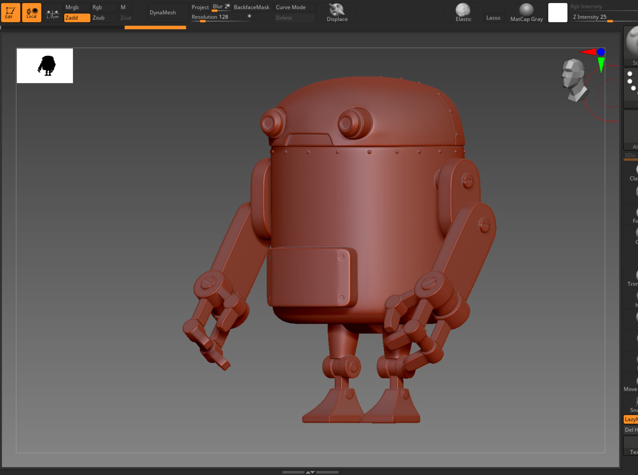
Task: Select the Elastic brush icon
Action: point(463,13)
